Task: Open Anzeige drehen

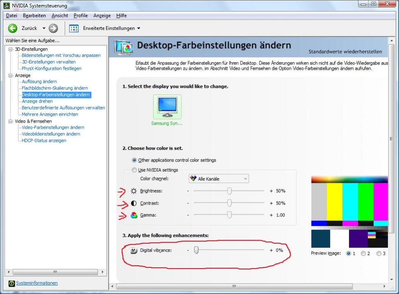Action: pyautogui.click(x=37, y=101)
